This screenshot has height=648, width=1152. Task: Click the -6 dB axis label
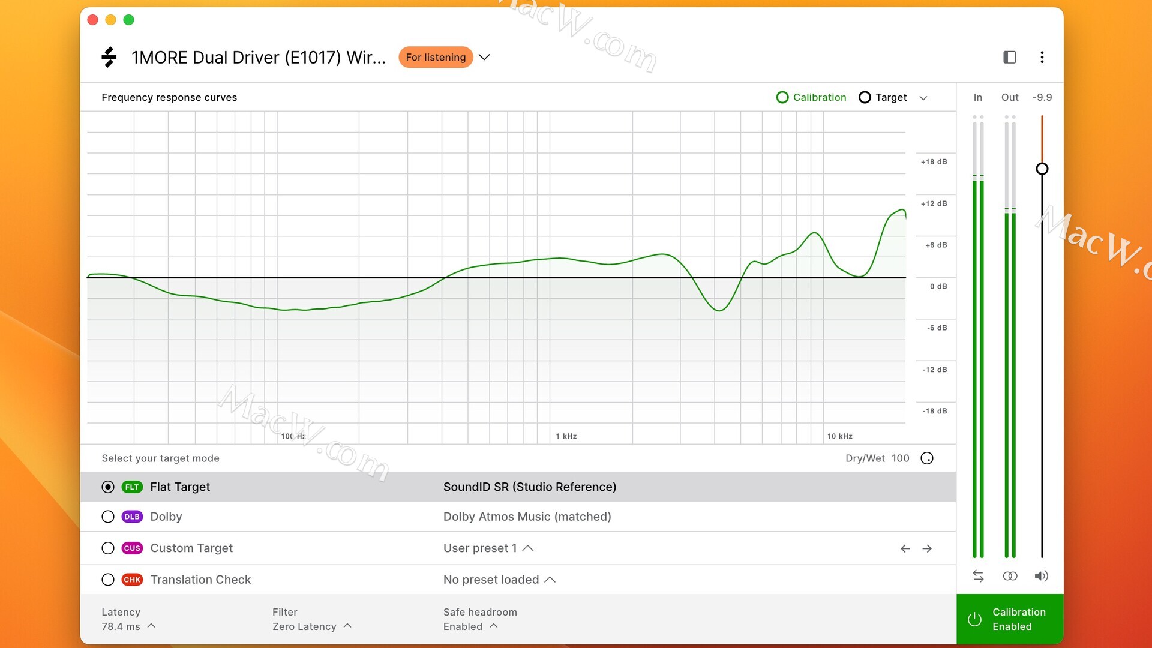(937, 328)
